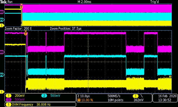Click the M 2.00ms main timebase readout
The image size is (178, 107).
[x=84, y=2]
